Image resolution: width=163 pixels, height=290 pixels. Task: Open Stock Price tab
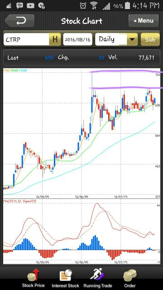pyautogui.click(x=34, y=278)
